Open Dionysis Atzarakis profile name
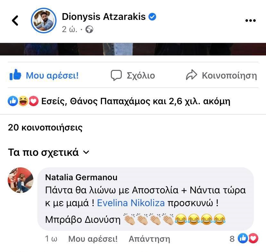Screen dimensions: 266x252 (x=104, y=17)
